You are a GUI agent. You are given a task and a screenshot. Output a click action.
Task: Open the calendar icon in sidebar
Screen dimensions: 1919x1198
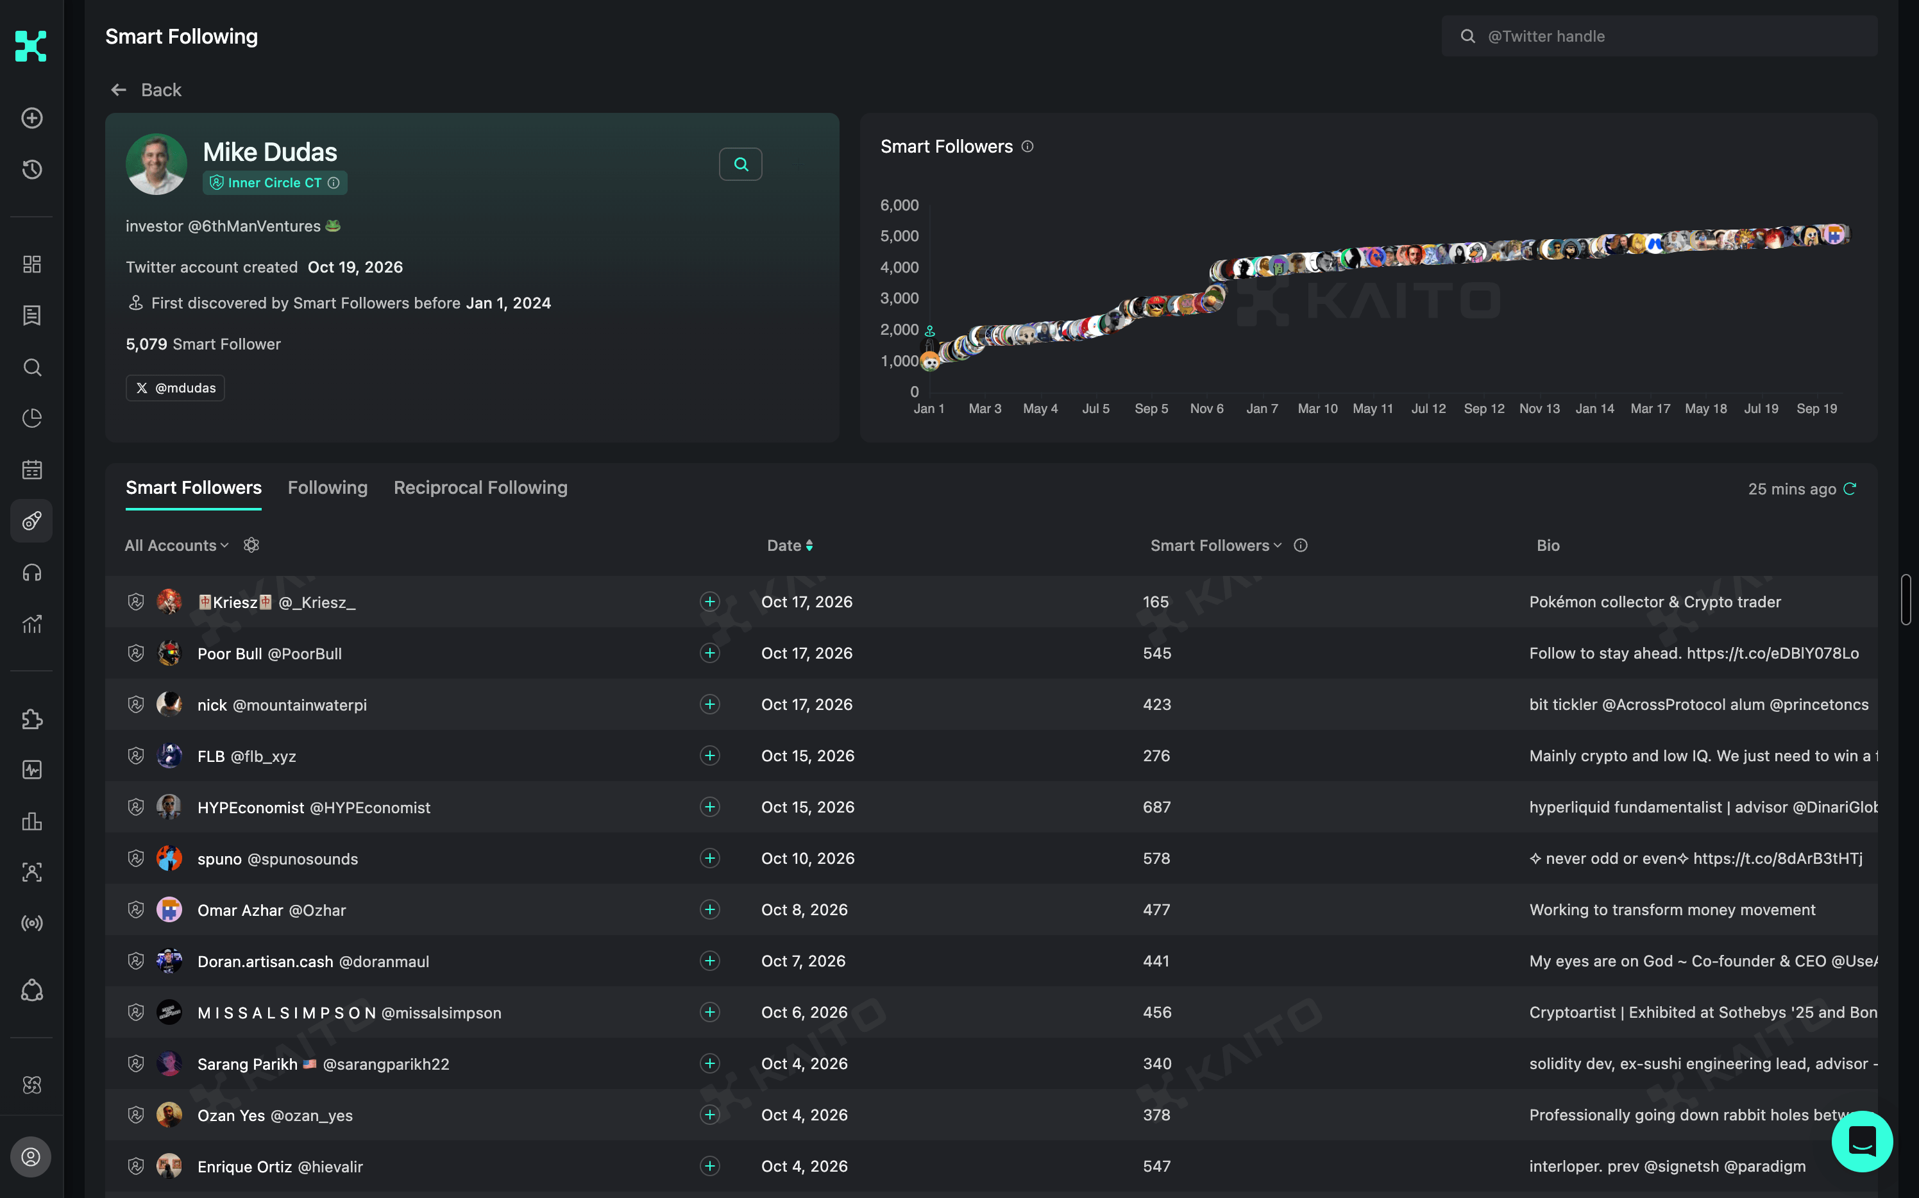click(x=31, y=470)
